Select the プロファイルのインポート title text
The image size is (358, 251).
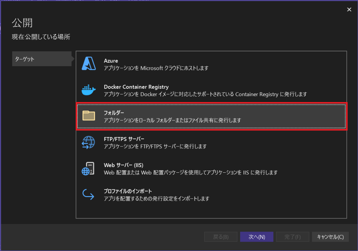coord(128,191)
